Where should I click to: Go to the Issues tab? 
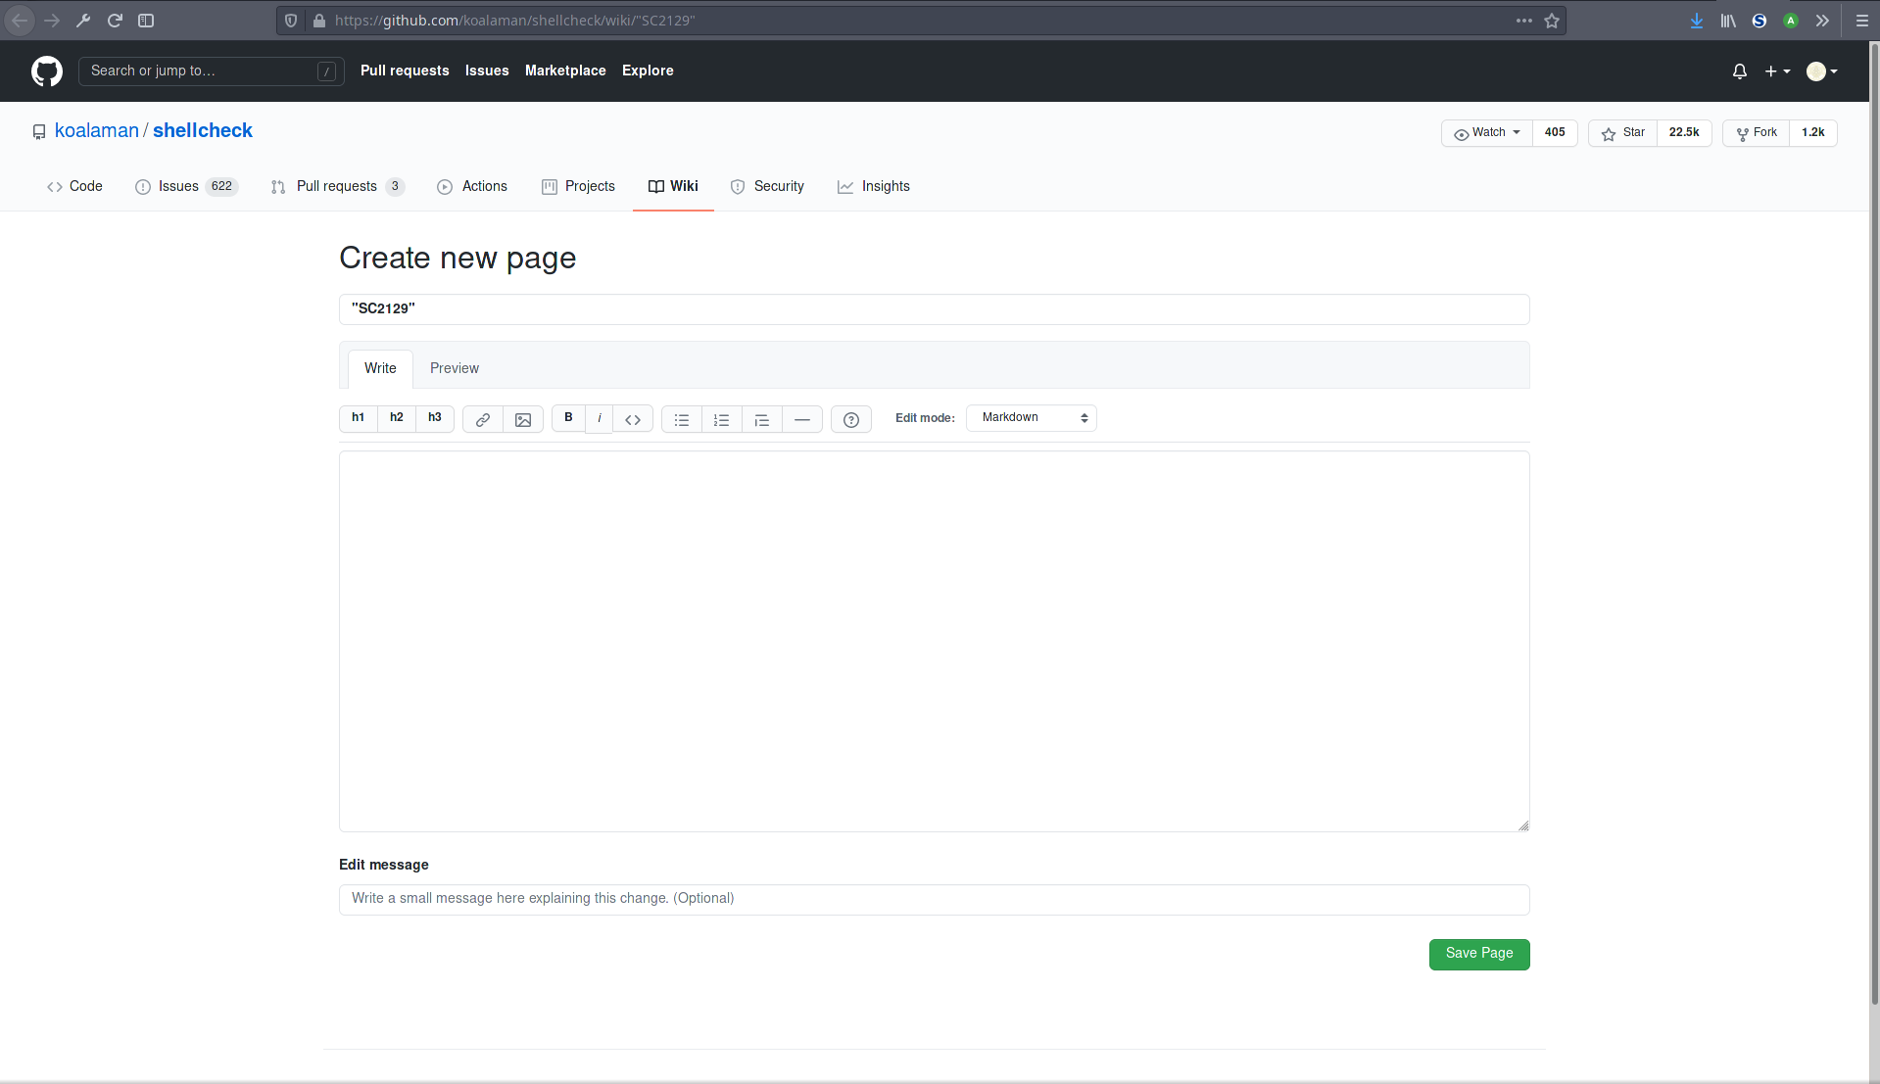click(x=178, y=186)
